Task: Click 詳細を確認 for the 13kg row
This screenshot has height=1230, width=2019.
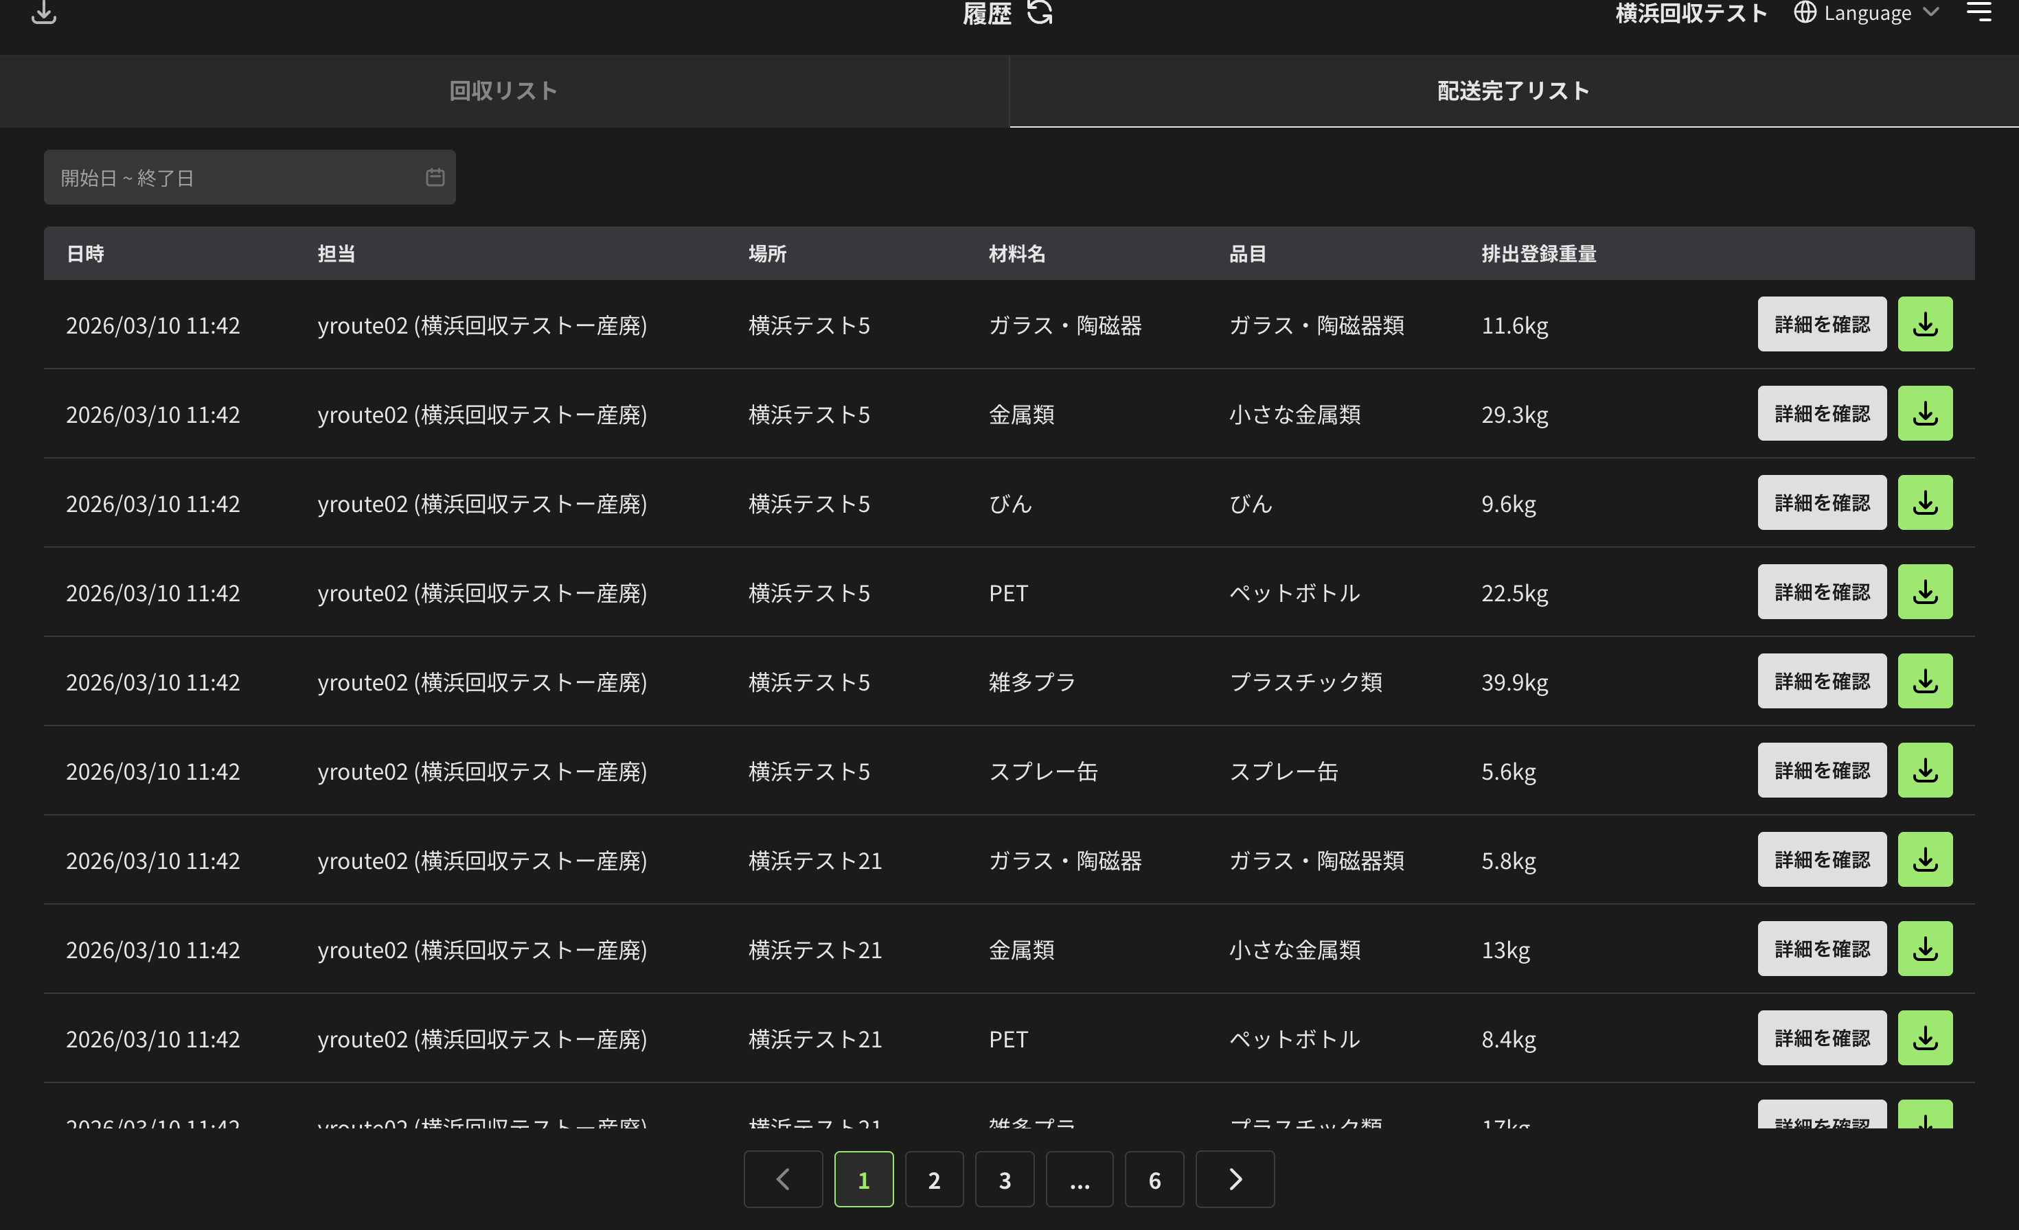Action: tap(1823, 949)
